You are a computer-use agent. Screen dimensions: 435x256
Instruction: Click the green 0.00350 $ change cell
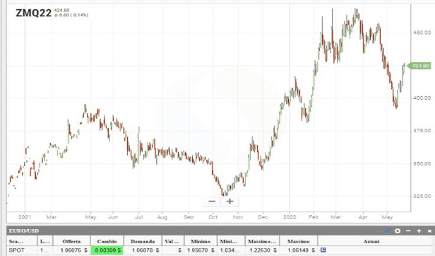click(107, 250)
